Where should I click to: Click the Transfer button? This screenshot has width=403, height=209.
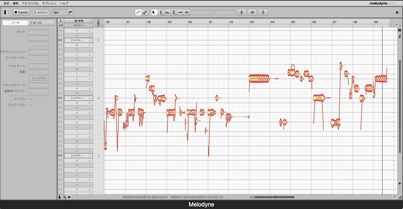[21, 12]
